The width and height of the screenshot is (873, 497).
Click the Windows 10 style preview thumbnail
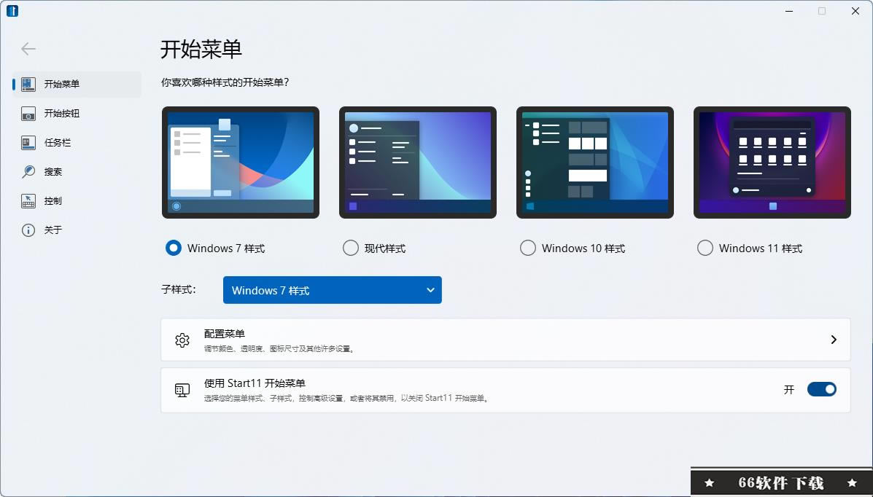tap(595, 163)
